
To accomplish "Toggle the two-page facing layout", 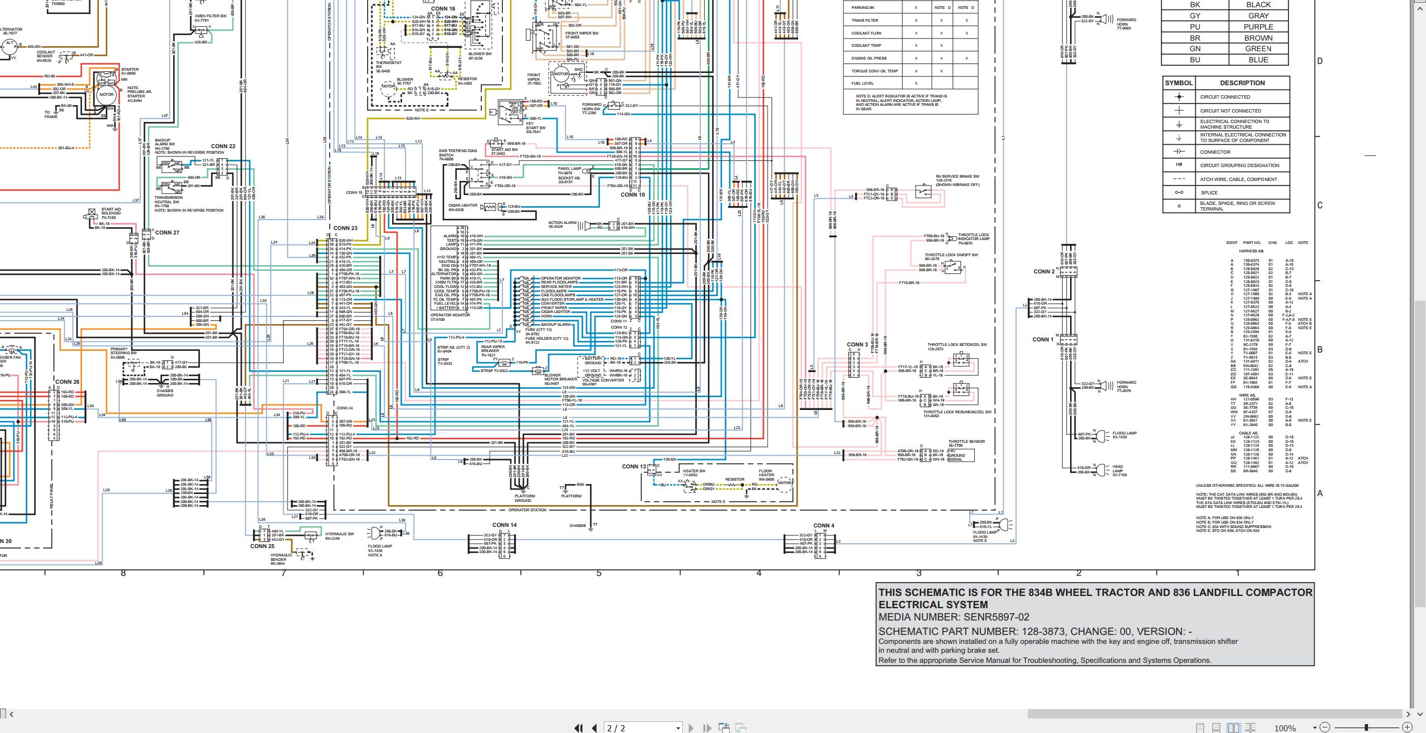I will (x=1234, y=728).
